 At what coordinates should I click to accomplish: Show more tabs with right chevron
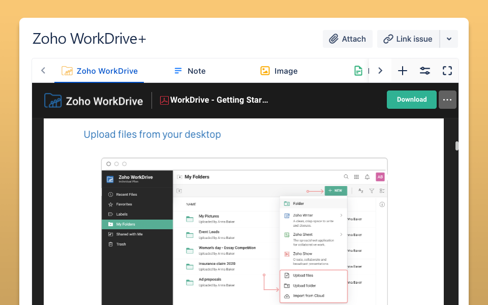(x=380, y=71)
